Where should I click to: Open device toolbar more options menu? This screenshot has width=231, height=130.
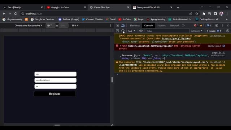click(110, 26)
